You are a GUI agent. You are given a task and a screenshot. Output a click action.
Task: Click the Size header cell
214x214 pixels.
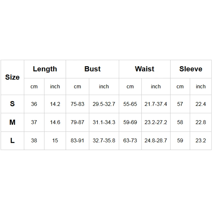click(12, 77)
